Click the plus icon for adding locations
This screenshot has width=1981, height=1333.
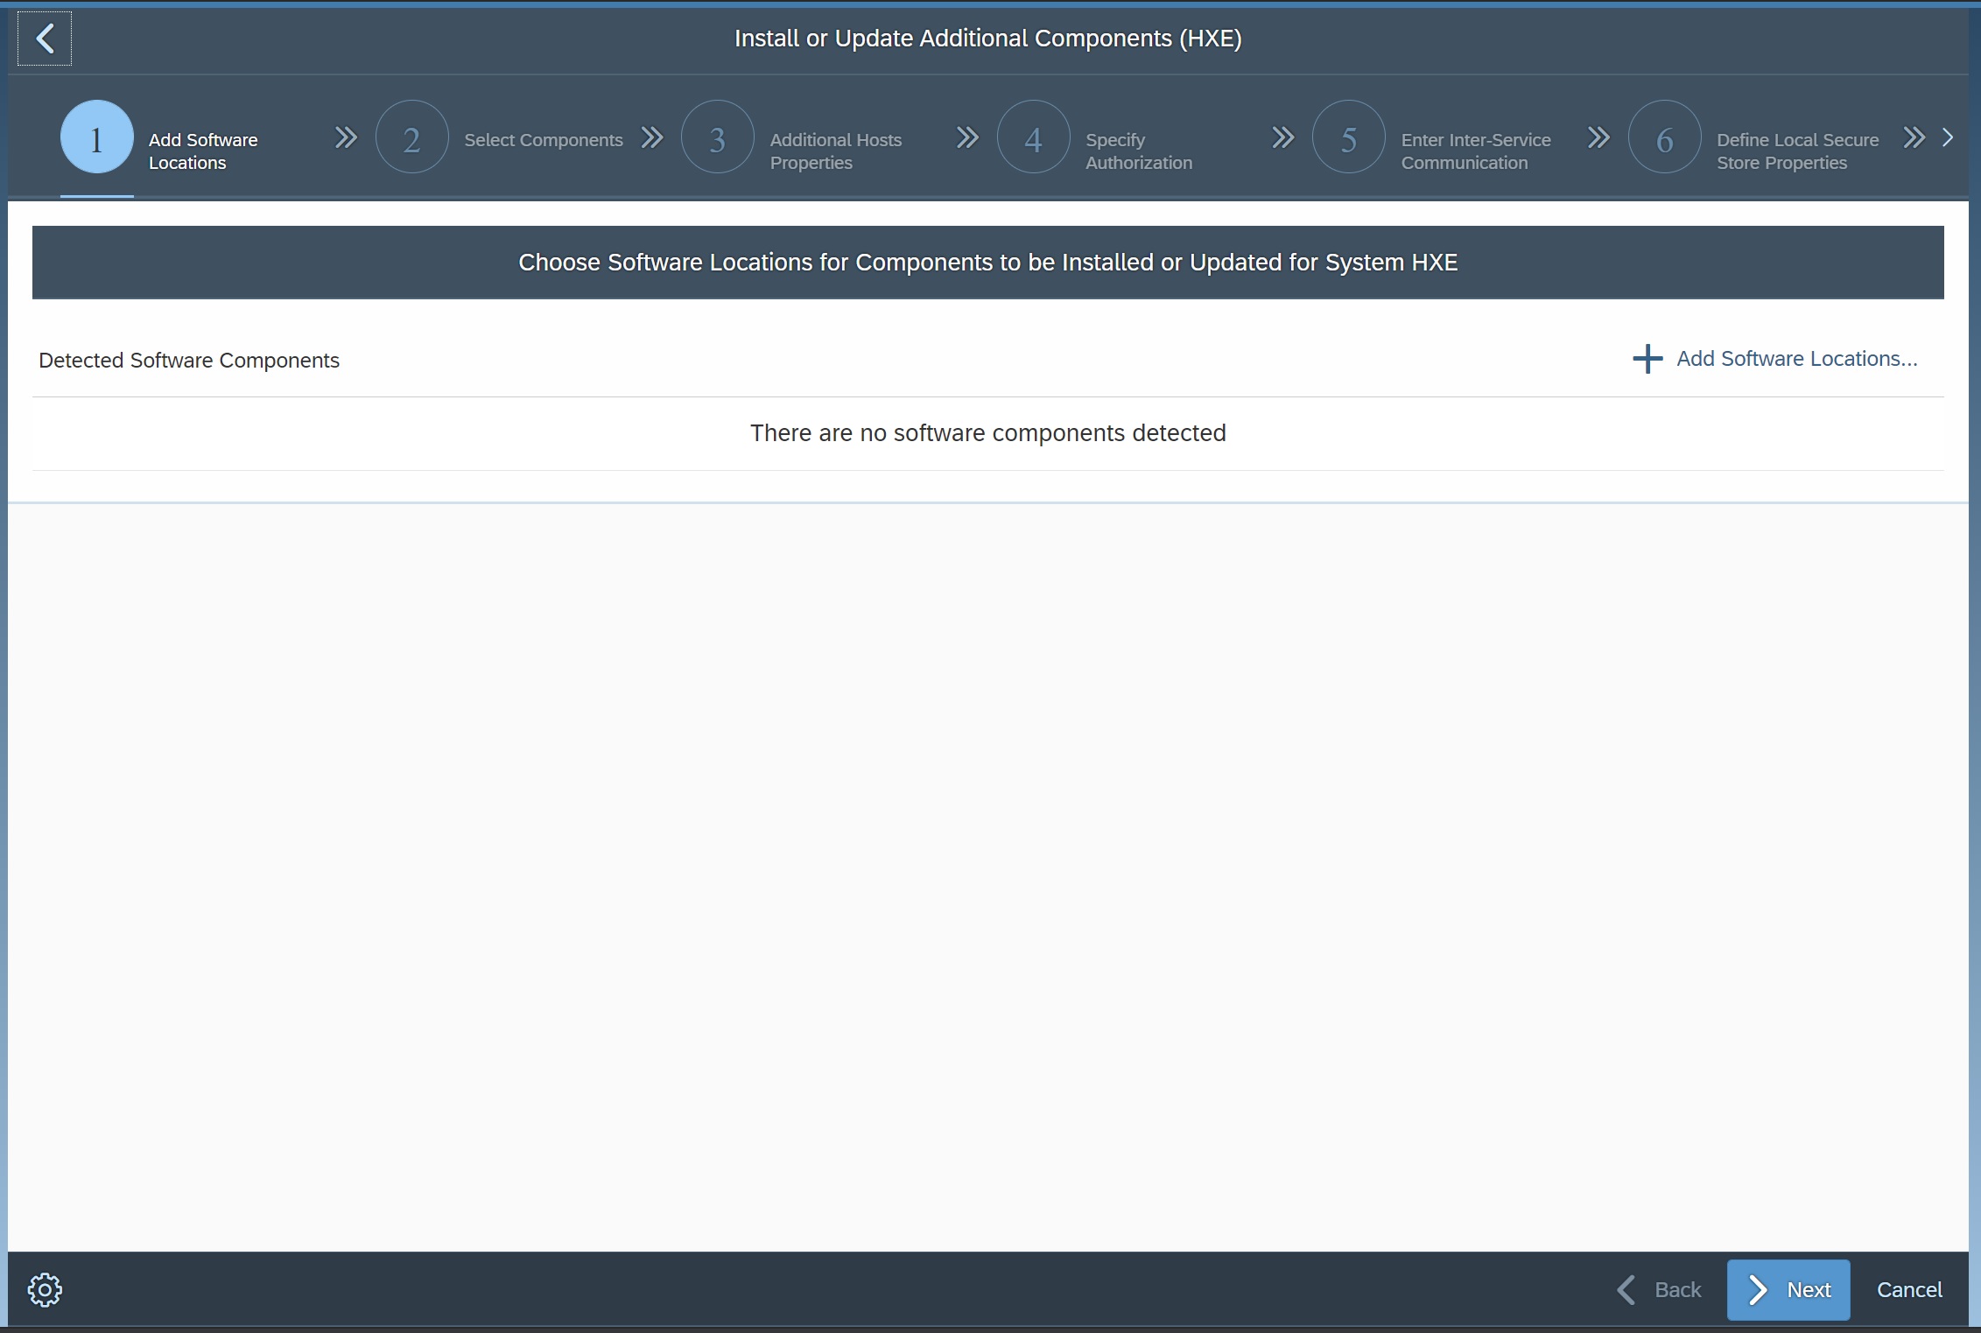(1647, 359)
